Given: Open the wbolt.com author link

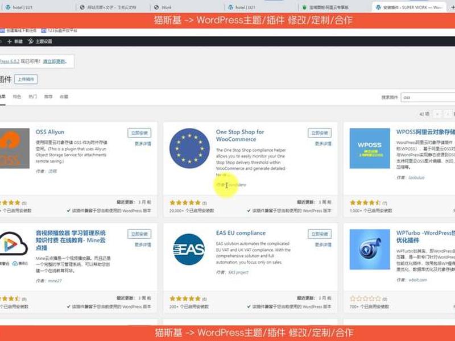Looking at the screenshot, I should [x=417, y=280].
